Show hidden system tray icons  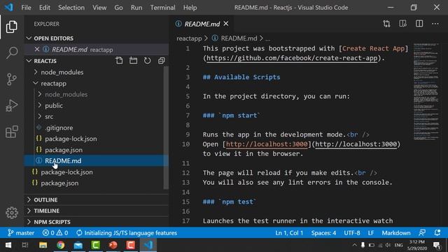(x=355, y=245)
